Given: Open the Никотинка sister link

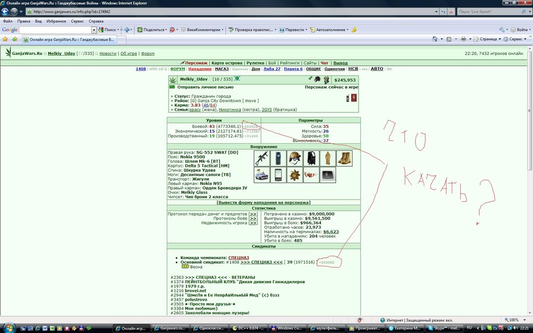Looking at the screenshot, I should click(230, 109).
